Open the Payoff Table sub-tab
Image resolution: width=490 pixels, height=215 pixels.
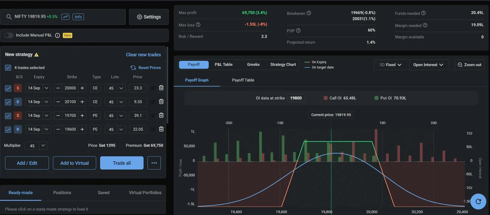[x=243, y=80]
